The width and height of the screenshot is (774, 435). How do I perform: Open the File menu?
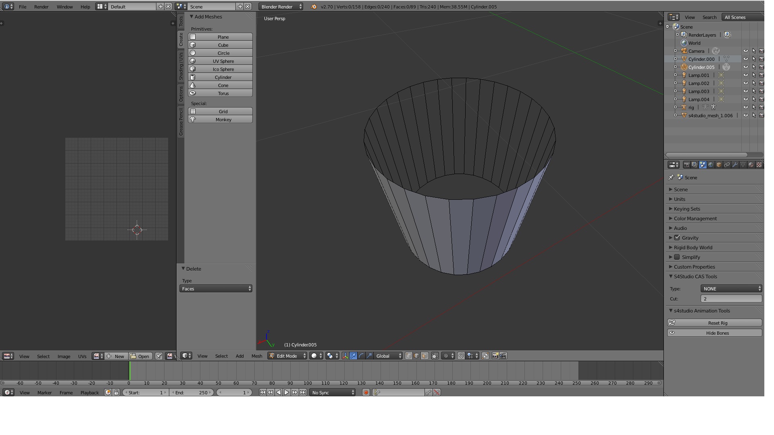(23, 6)
